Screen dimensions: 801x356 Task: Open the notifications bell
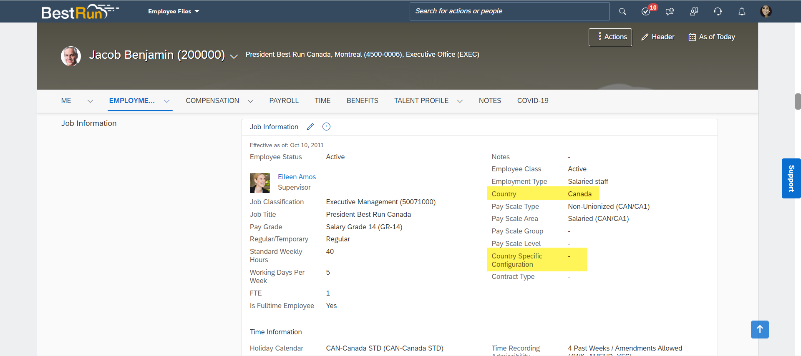(x=742, y=12)
